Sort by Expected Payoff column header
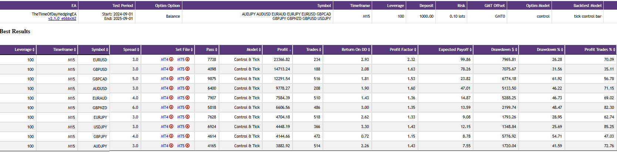The width and height of the screenshot is (617, 152). point(454,49)
